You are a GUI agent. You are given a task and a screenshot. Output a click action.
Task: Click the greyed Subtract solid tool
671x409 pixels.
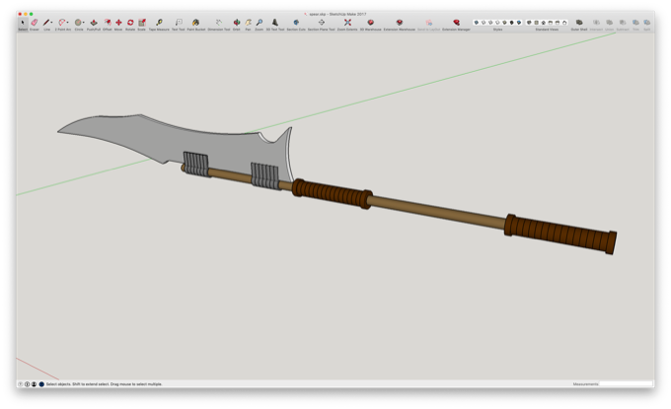[623, 23]
